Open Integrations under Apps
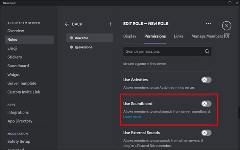This screenshot has width=240, height=150. click(18, 112)
